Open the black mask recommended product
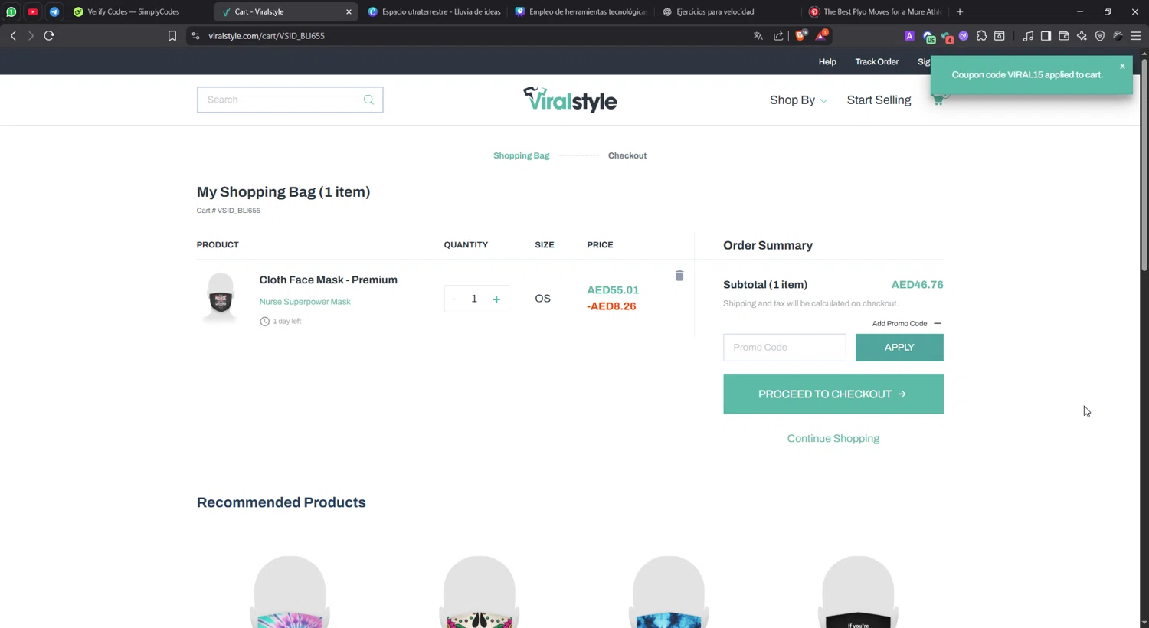The width and height of the screenshot is (1149, 628). pos(858,591)
